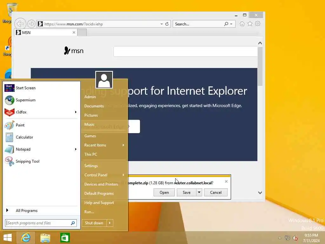Open Music from Start menu
325x244 pixels.
coord(89,125)
